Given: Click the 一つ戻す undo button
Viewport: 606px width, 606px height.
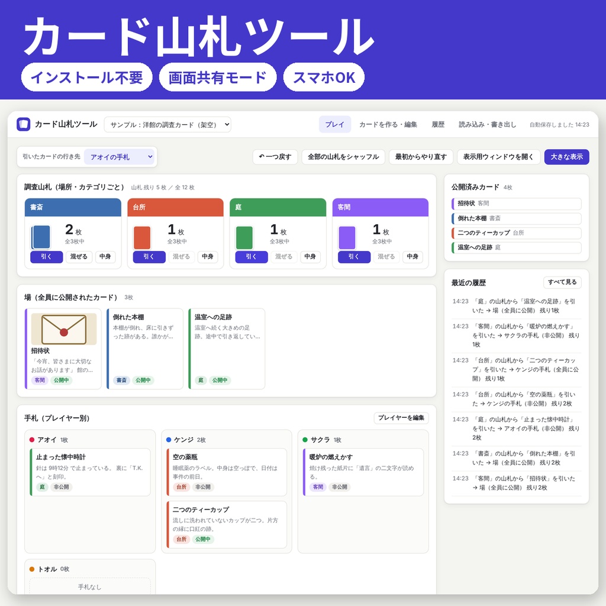Looking at the screenshot, I should coord(275,157).
